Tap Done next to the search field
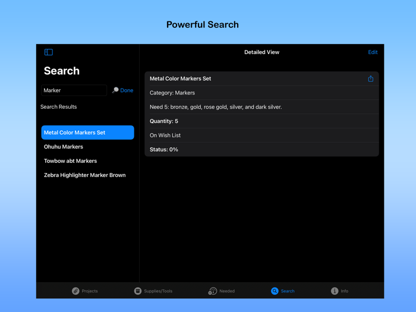The width and height of the screenshot is (416, 312). pyautogui.click(x=127, y=90)
